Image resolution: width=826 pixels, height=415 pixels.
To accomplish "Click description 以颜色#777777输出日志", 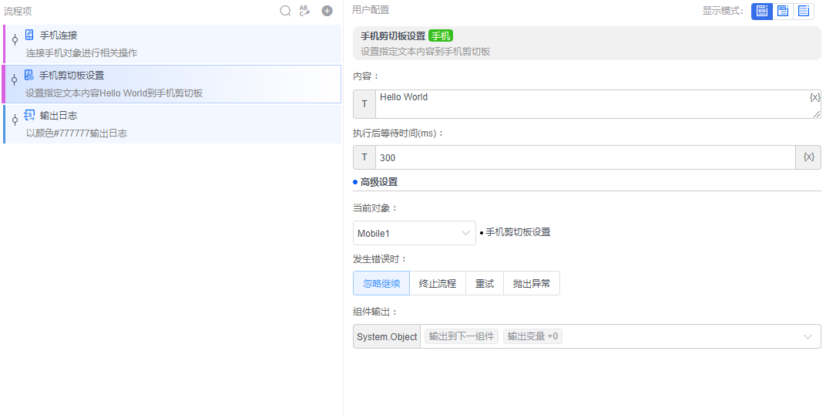I will pos(76,133).
